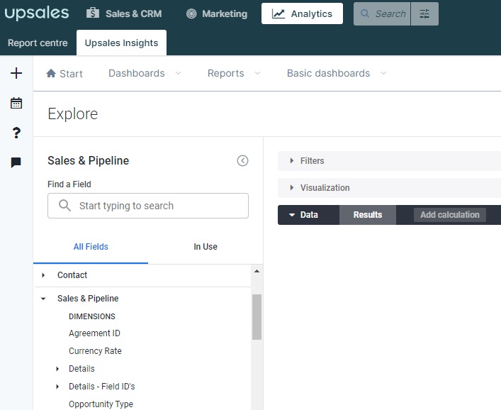Go to Start home link
The width and height of the screenshot is (501, 410).
point(64,74)
